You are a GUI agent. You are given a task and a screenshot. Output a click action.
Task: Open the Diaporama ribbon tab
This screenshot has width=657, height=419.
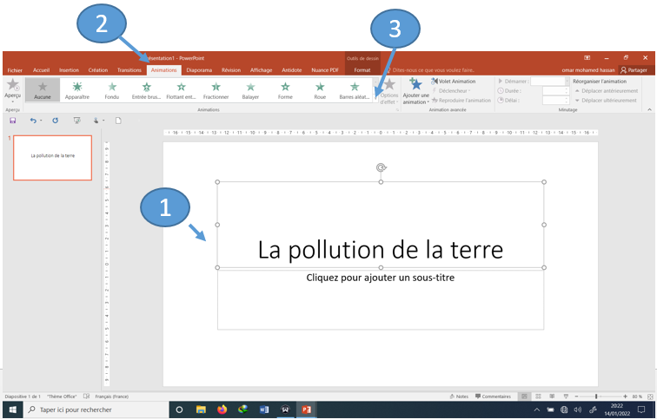click(199, 70)
